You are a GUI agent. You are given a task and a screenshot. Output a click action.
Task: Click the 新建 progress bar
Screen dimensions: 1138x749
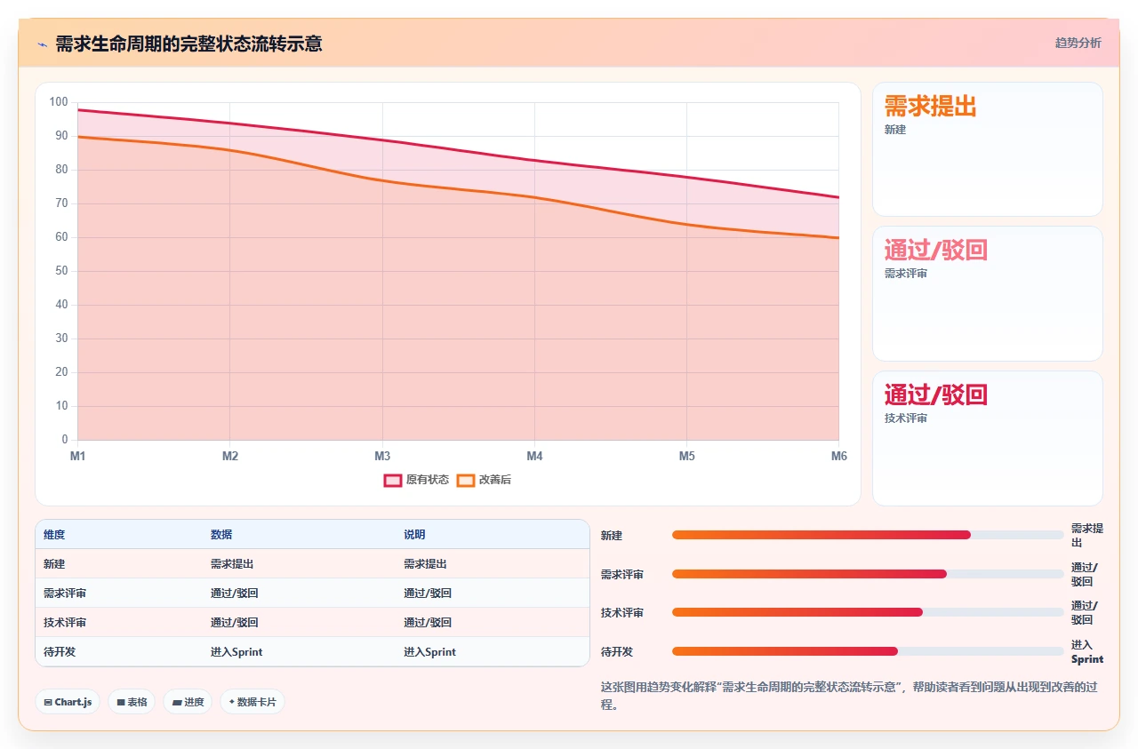coord(868,535)
